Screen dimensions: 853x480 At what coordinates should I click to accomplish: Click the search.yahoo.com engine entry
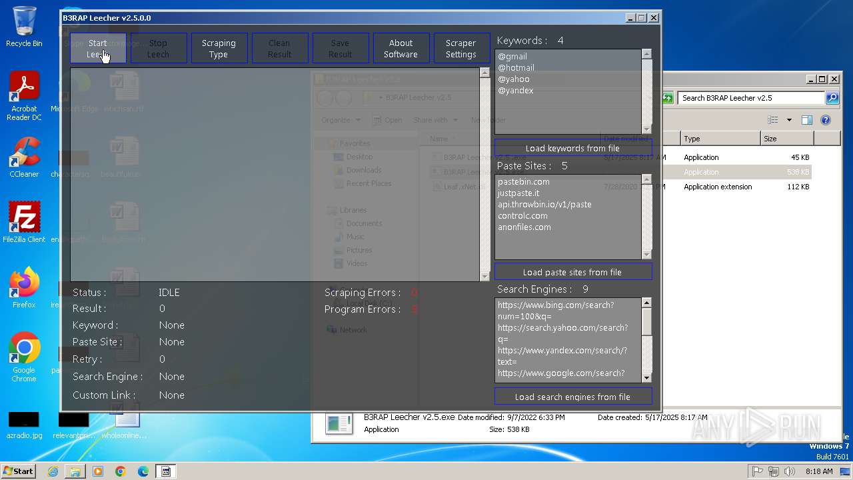[562, 333]
